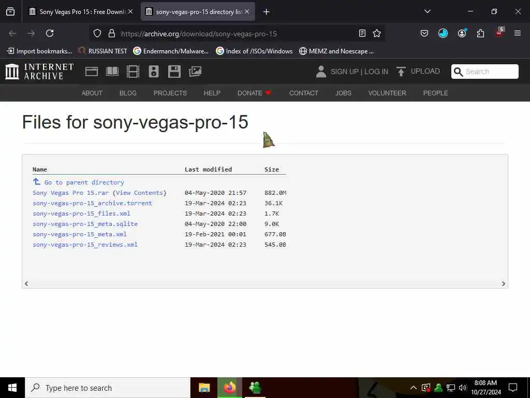Download Sony Vegas Pro 15.rar
The image size is (530, 398).
pyautogui.click(x=70, y=193)
